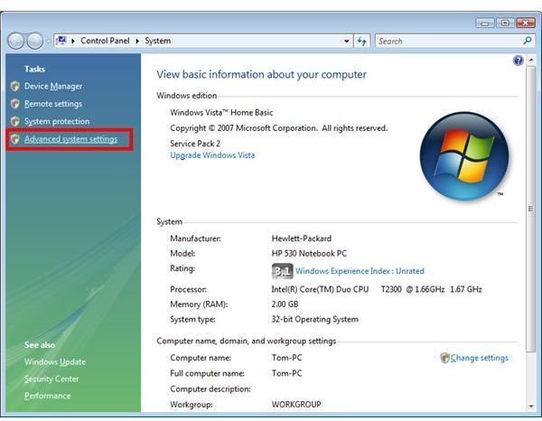Click the '32-bit Operating System' value
The image size is (542, 421).
[315, 320]
